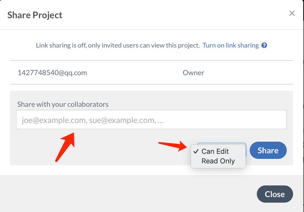Choose the Read Only permission option
Screen dimensions: 304x212
point(218,161)
